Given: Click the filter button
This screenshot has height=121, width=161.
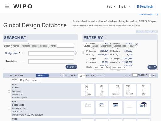Looking at the screenshot, I should pyautogui.click(x=152, y=67).
